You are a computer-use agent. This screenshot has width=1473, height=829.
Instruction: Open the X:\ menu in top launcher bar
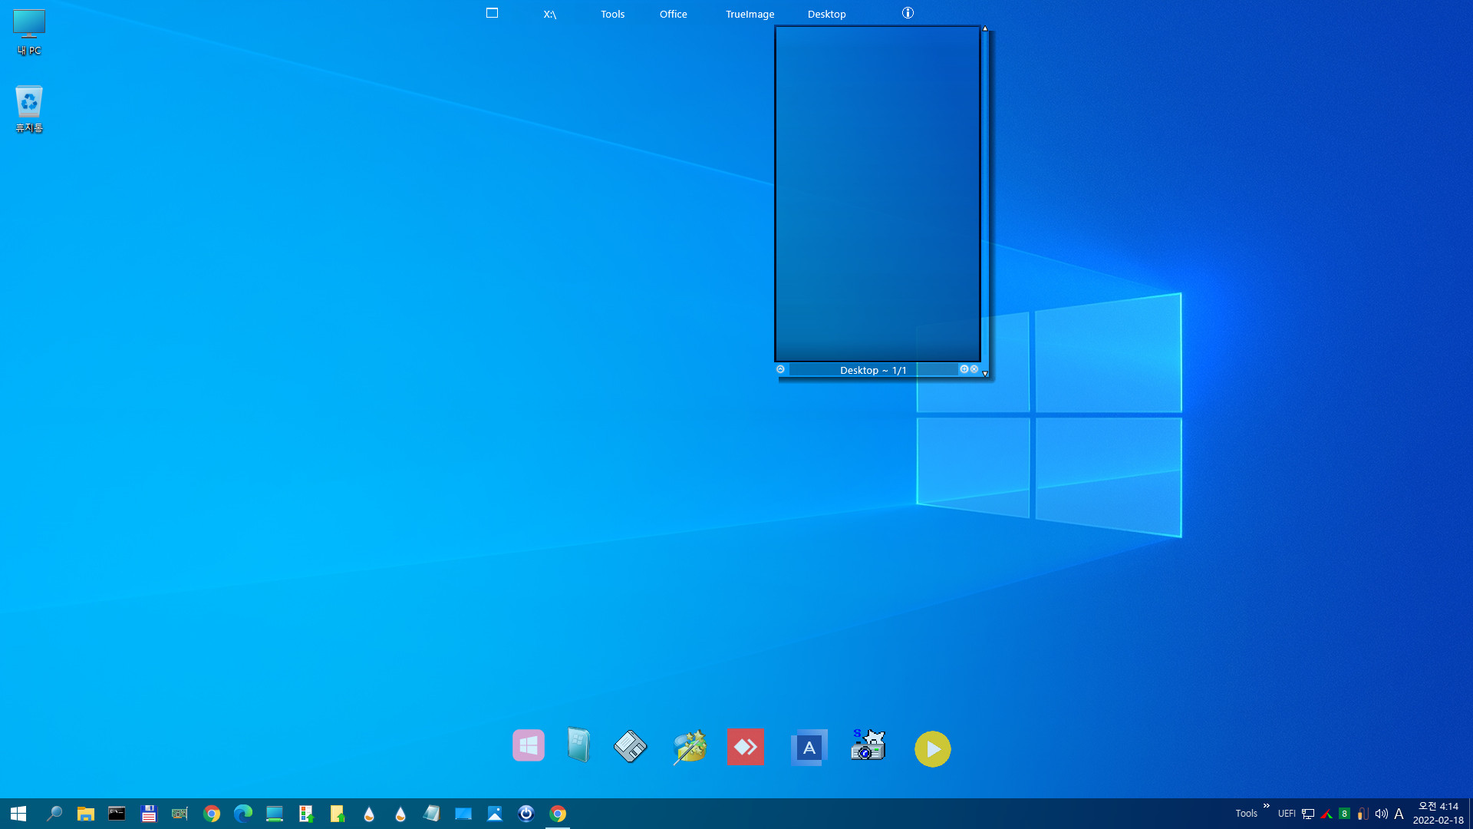(550, 14)
